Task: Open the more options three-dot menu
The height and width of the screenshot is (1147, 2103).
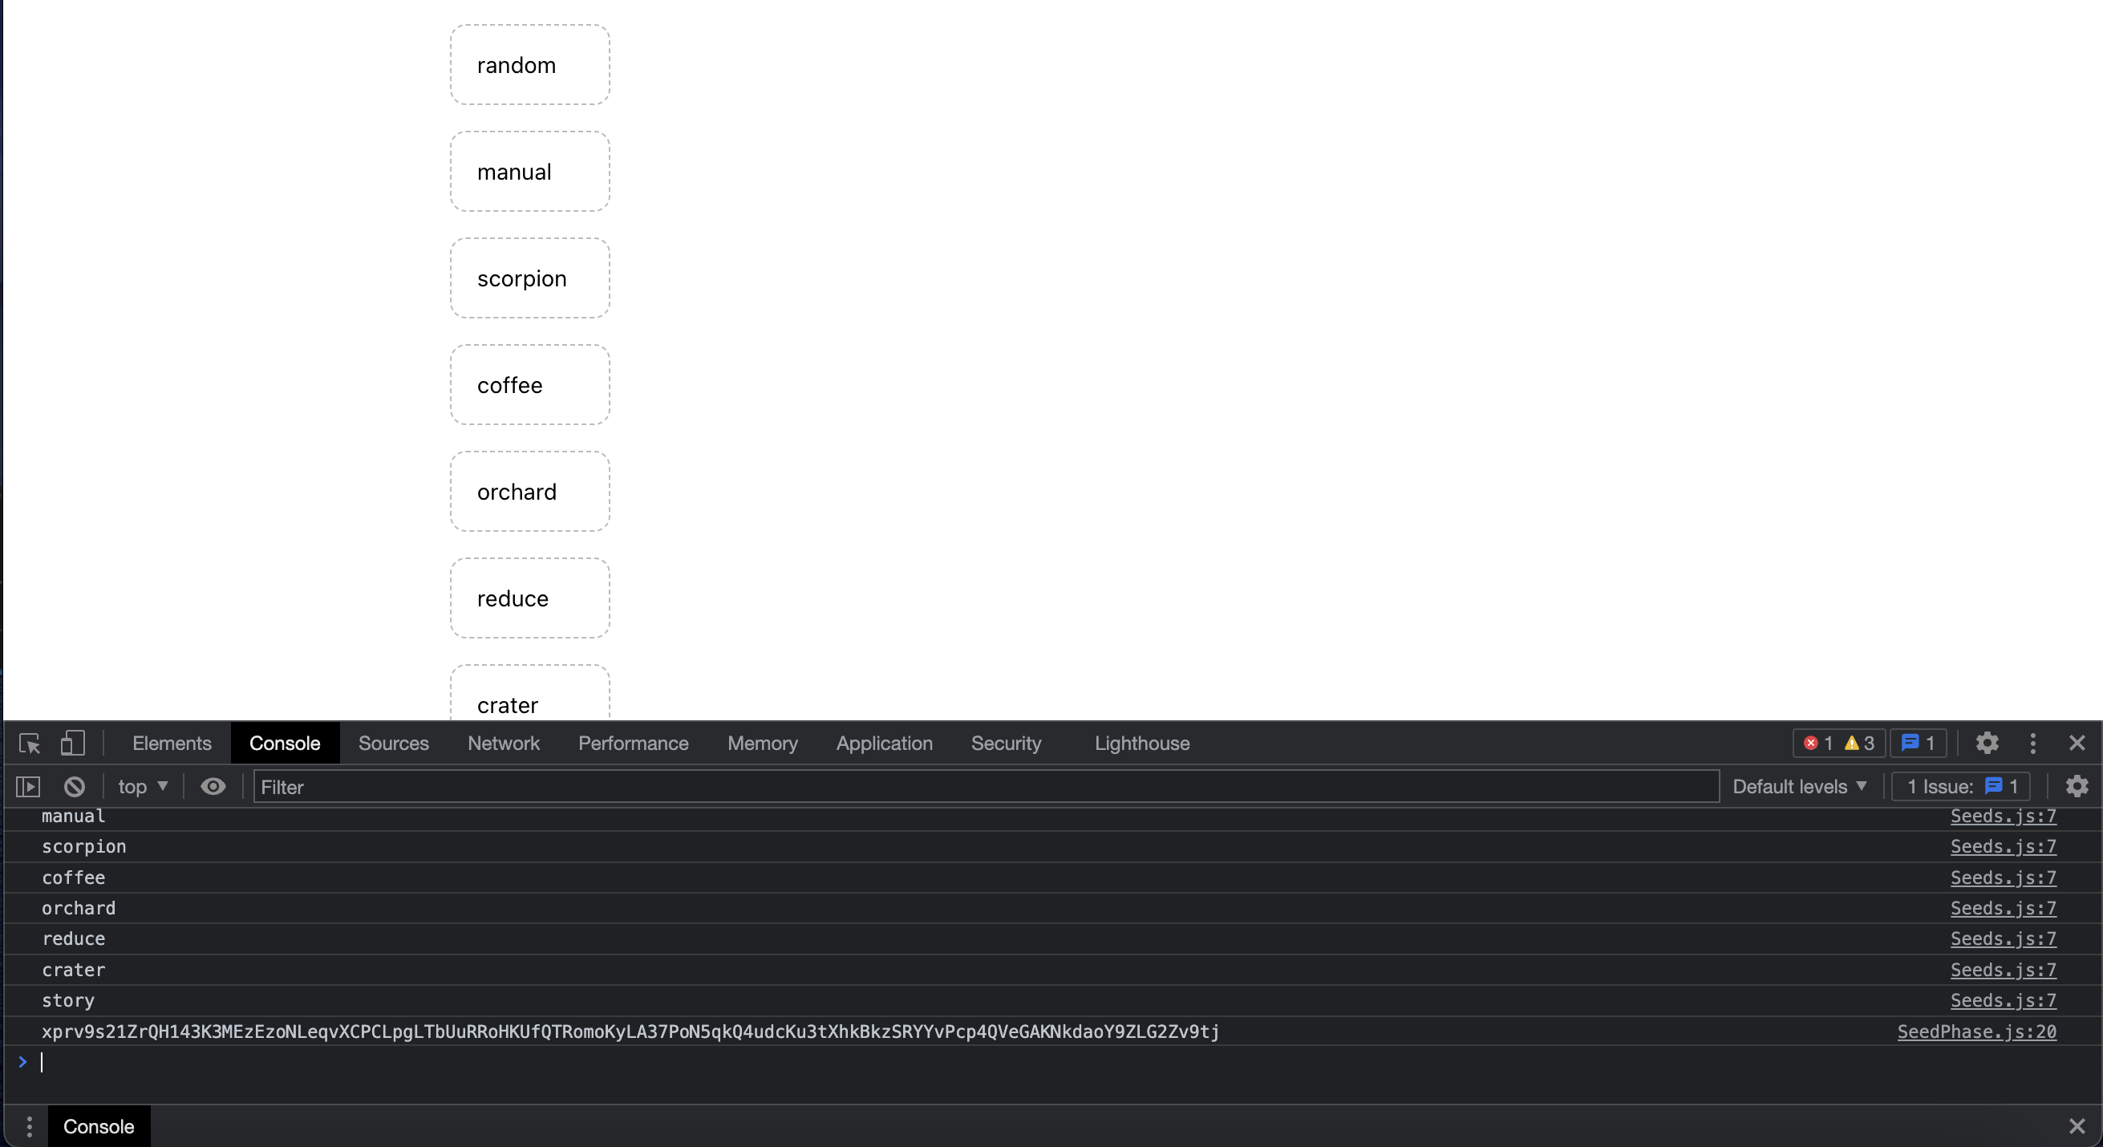Action: [x=2032, y=743]
